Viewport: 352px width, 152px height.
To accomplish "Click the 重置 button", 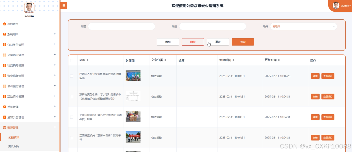I will coord(218,42).
